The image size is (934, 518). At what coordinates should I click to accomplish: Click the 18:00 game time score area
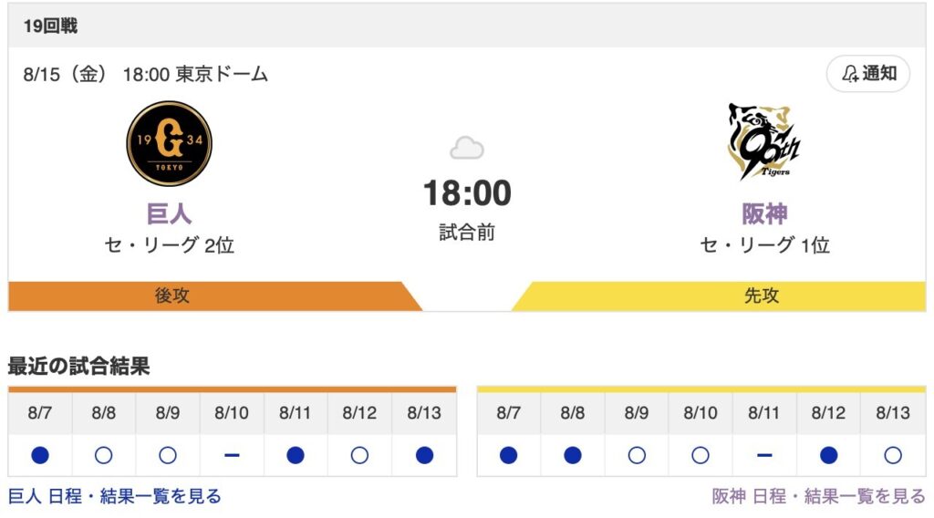tap(467, 193)
